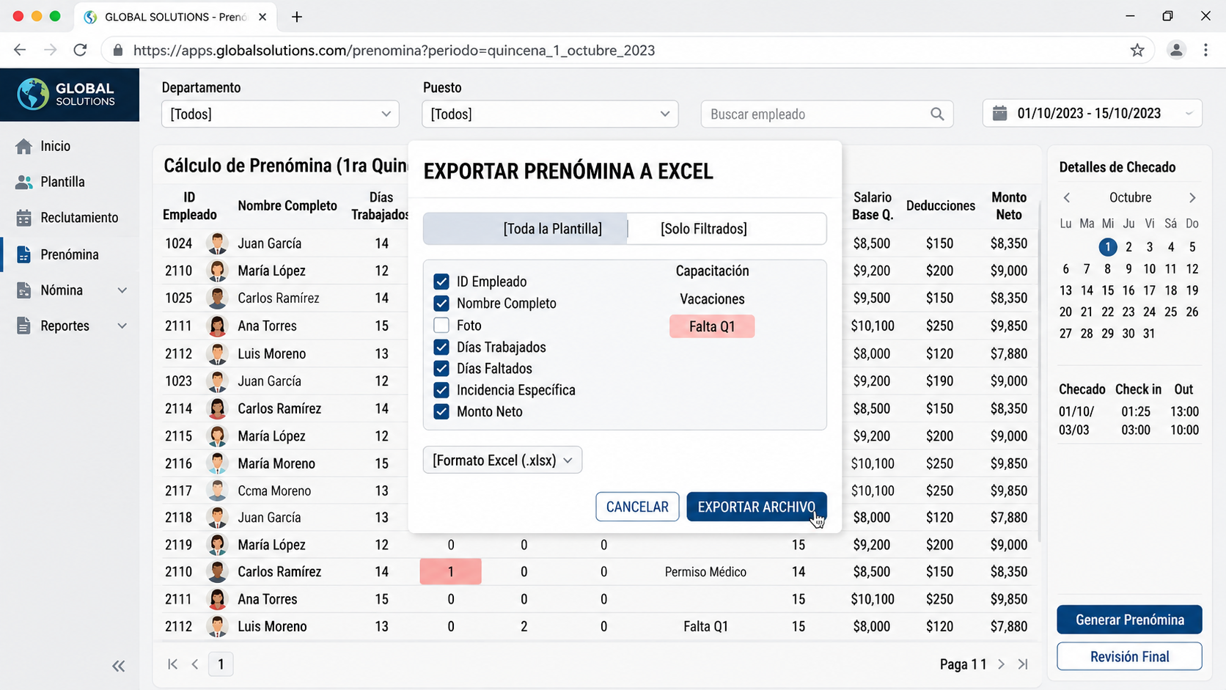The image size is (1226, 690).
Task: Collapse the sidebar with the double chevron
Action: point(118,666)
